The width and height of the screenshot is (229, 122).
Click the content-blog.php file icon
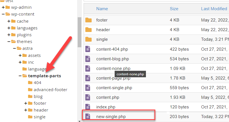[88, 59]
